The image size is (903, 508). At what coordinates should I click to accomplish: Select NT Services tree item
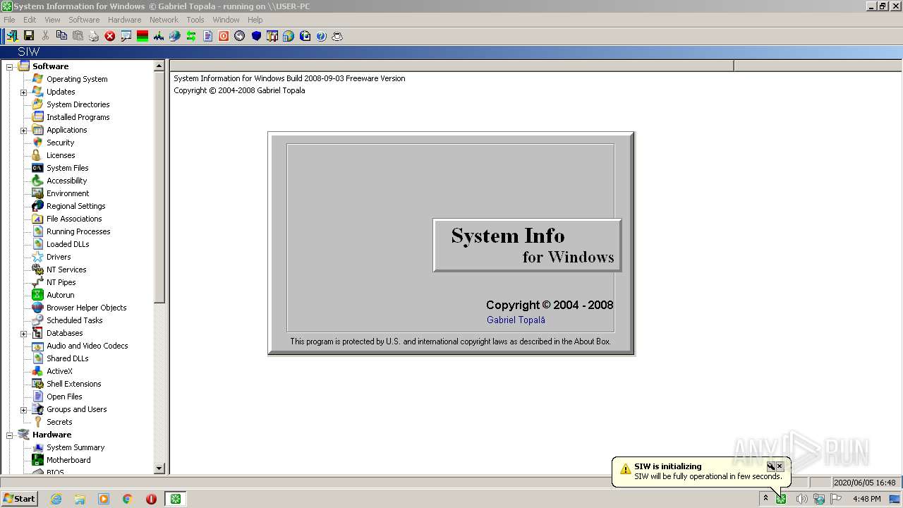click(x=66, y=270)
